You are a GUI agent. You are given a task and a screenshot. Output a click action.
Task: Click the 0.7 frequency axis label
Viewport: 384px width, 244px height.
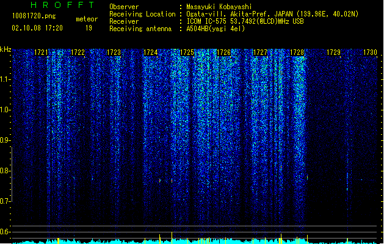pos(5,201)
